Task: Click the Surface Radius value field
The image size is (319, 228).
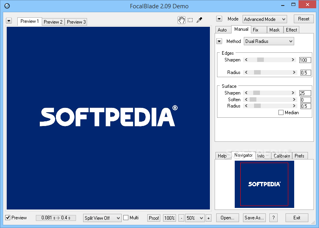Action: (x=306, y=106)
